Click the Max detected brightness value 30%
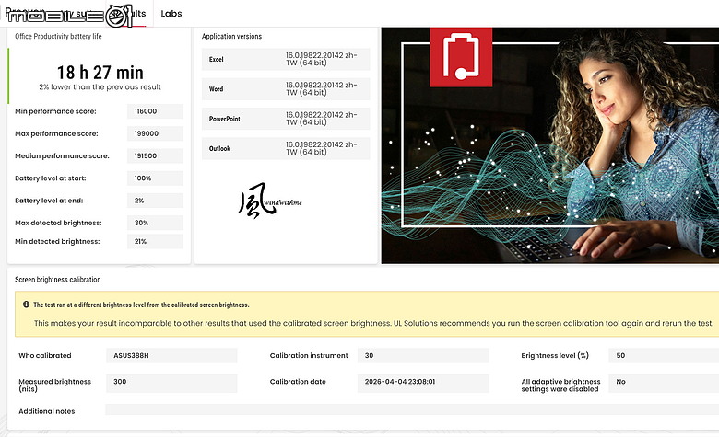 155,223
